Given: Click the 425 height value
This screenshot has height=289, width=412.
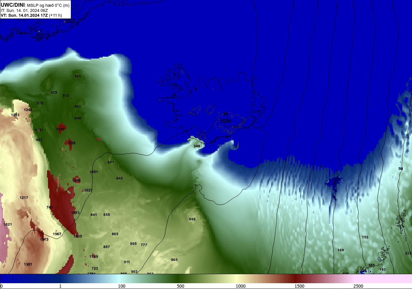Looking at the screenshot, I should [54, 92].
